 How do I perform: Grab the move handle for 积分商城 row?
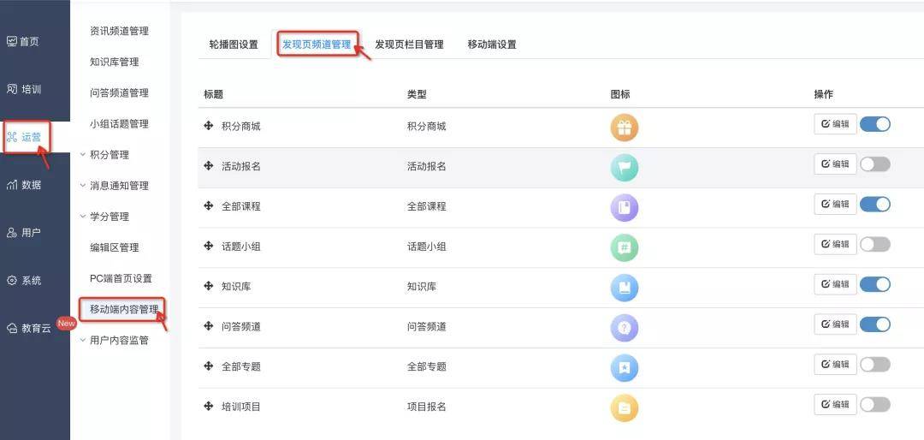click(x=208, y=126)
